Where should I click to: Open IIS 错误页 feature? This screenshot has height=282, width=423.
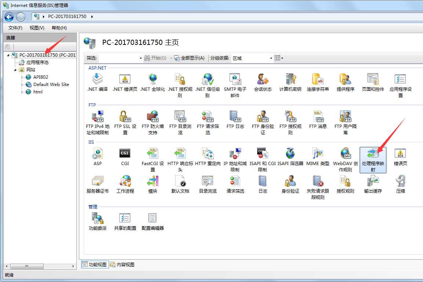click(400, 157)
